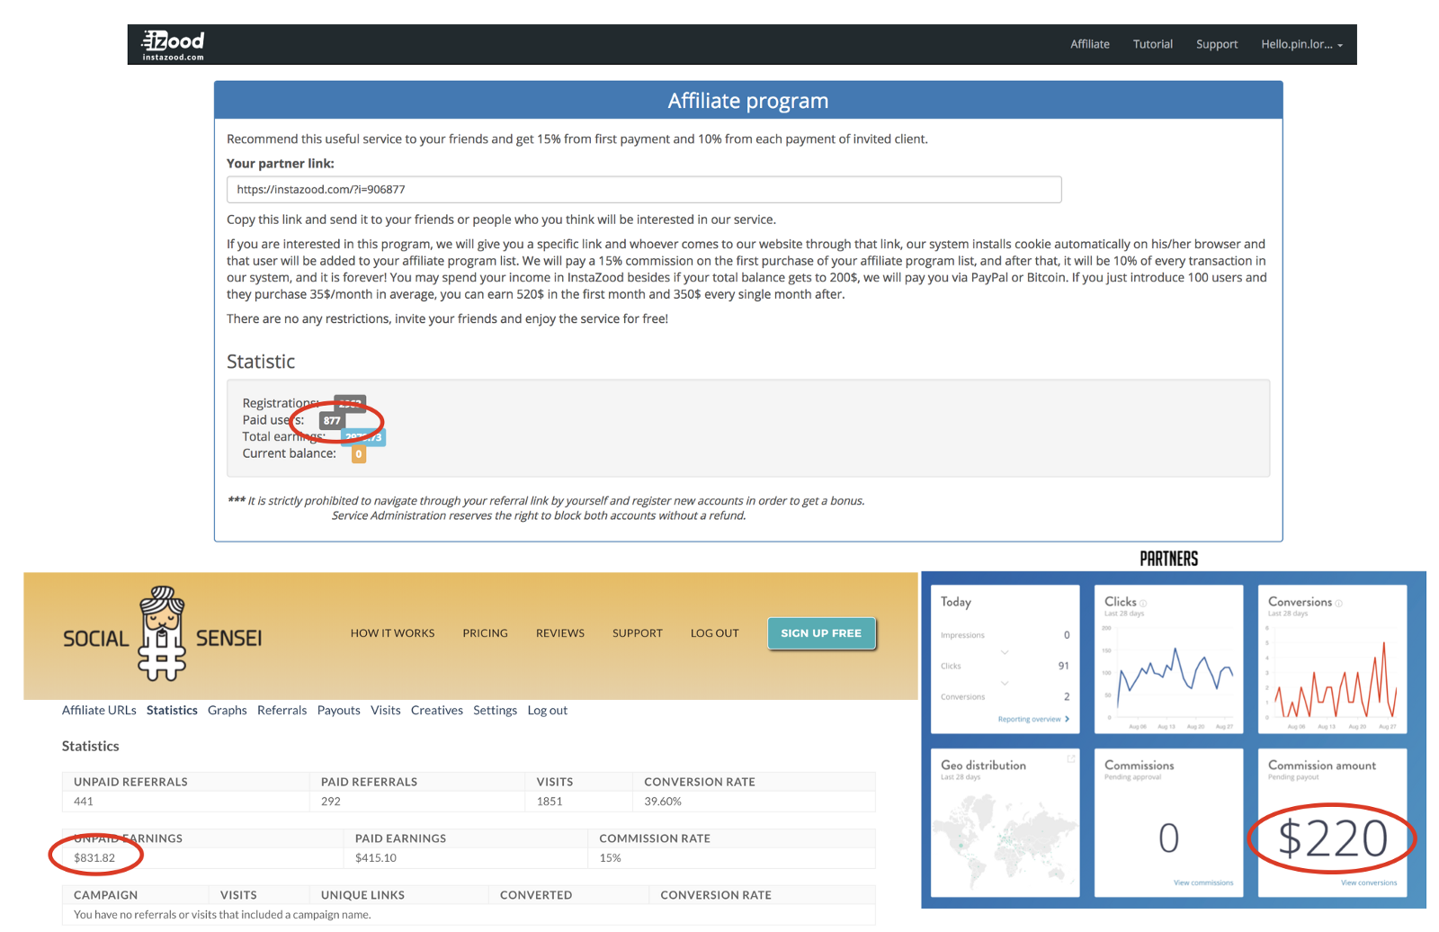Viewport: 1439px width, 932px height.
Task: Switch to the Graphs tab
Action: [x=228, y=711]
